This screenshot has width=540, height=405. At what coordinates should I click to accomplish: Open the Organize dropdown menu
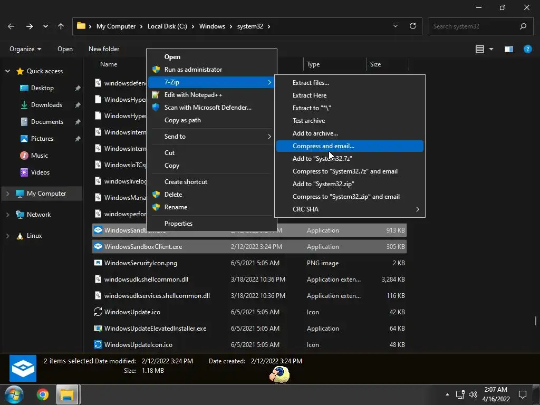(x=25, y=49)
